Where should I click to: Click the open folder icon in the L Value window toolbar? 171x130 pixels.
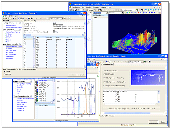click(73, 10)
